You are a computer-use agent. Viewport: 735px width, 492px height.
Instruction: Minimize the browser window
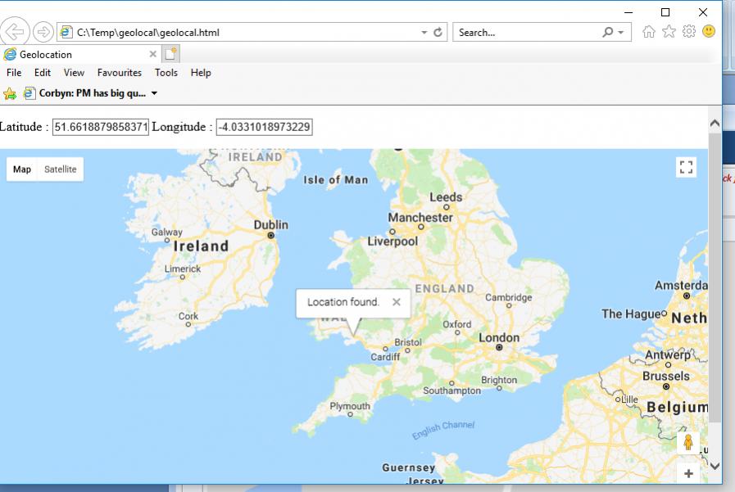tap(628, 12)
